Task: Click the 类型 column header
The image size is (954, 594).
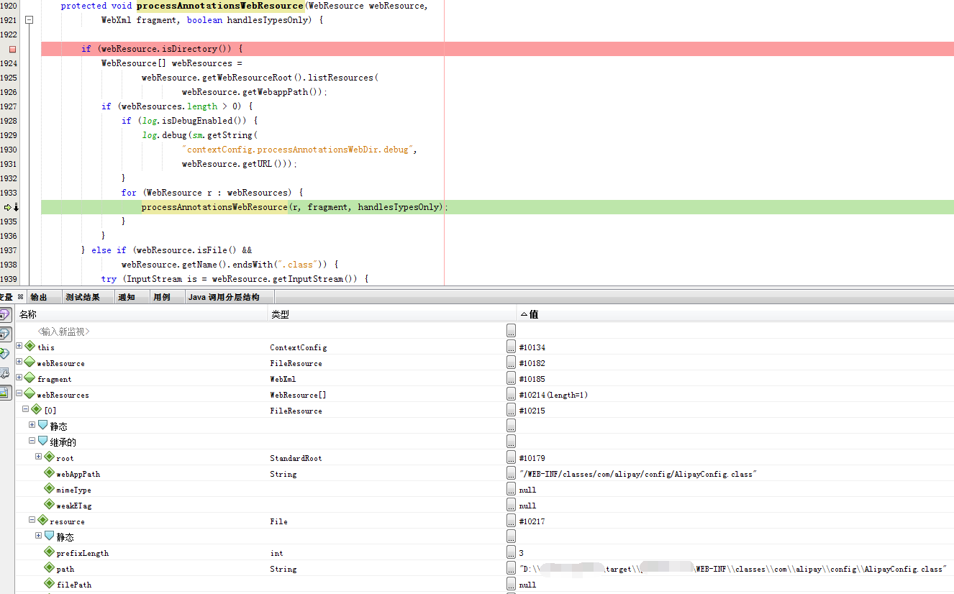Action: click(x=391, y=314)
